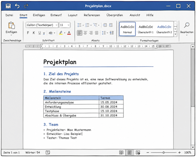The height and width of the screenshot is (157, 196).
Task: Switch to web layout view
Action: coord(138,152)
